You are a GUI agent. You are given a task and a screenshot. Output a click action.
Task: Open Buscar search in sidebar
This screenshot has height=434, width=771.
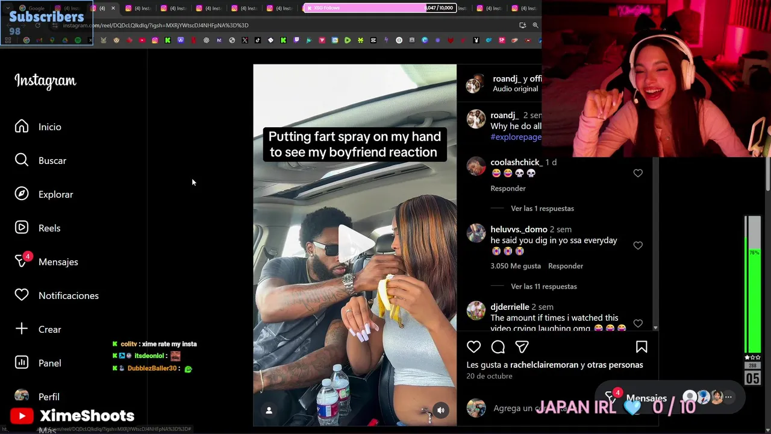40,160
